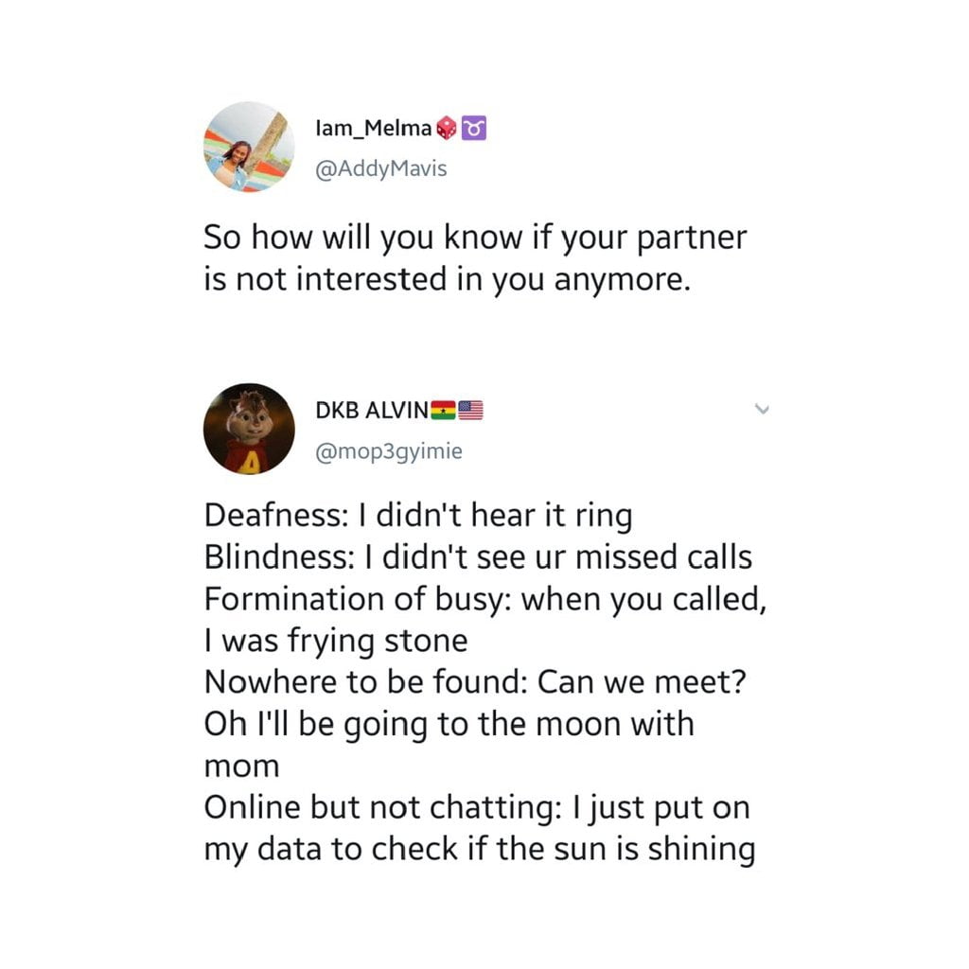Click the United States flag emoji
Image resolution: width=969 pixels, height=969 pixels.
point(470,411)
